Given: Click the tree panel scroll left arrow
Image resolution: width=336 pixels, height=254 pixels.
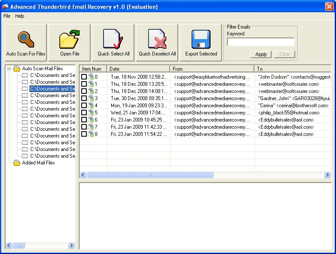Looking at the screenshot, I should pos(9,245).
